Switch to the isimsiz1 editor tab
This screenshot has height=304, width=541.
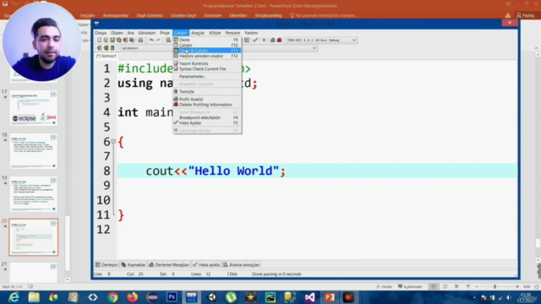107,56
